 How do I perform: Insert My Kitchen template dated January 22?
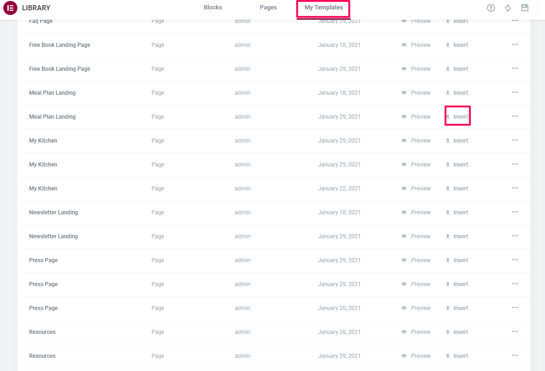[x=457, y=188]
